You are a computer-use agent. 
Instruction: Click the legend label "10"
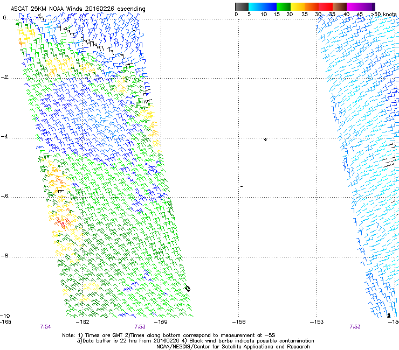[x=264, y=15]
